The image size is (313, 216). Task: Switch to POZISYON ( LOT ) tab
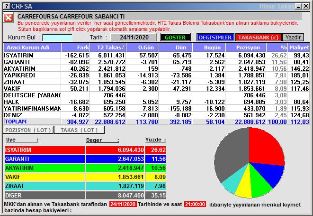[28, 130]
